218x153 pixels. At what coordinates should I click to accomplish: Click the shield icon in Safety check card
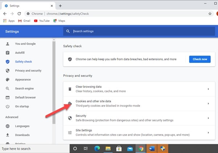70,59
